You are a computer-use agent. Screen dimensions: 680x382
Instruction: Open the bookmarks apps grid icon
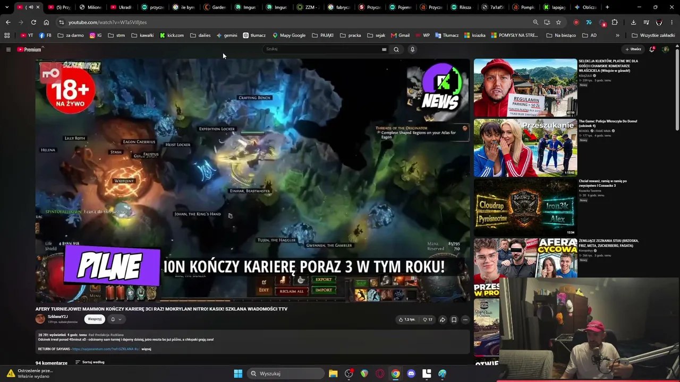coord(7,36)
